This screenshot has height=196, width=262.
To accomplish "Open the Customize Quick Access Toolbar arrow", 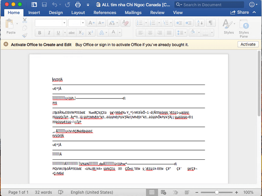I will (88, 5).
